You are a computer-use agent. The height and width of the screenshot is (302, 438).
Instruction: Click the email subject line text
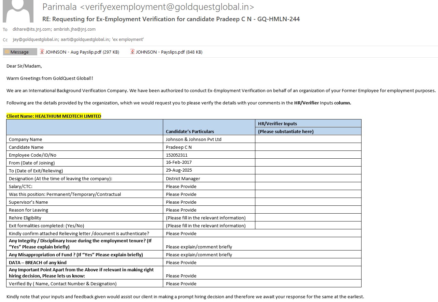[x=171, y=19]
